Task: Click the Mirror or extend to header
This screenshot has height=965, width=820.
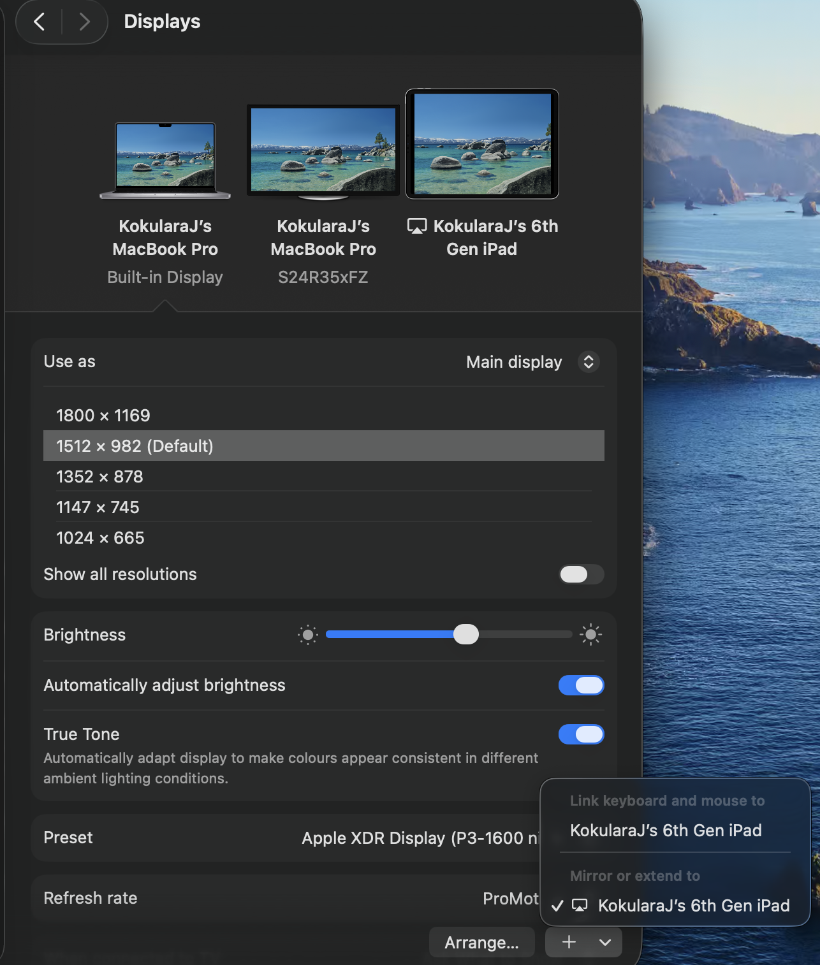Action: (635, 876)
